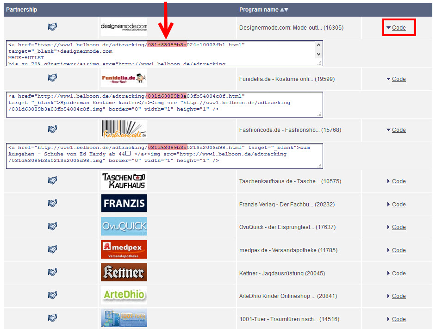Open the ArteDhio logo
This screenshot has width=436, height=329.
point(124,295)
